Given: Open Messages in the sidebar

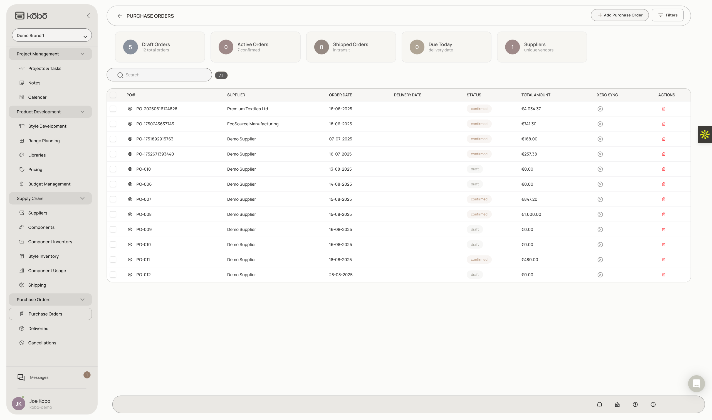Looking at the screenshot, I should (x=39, y=377).
